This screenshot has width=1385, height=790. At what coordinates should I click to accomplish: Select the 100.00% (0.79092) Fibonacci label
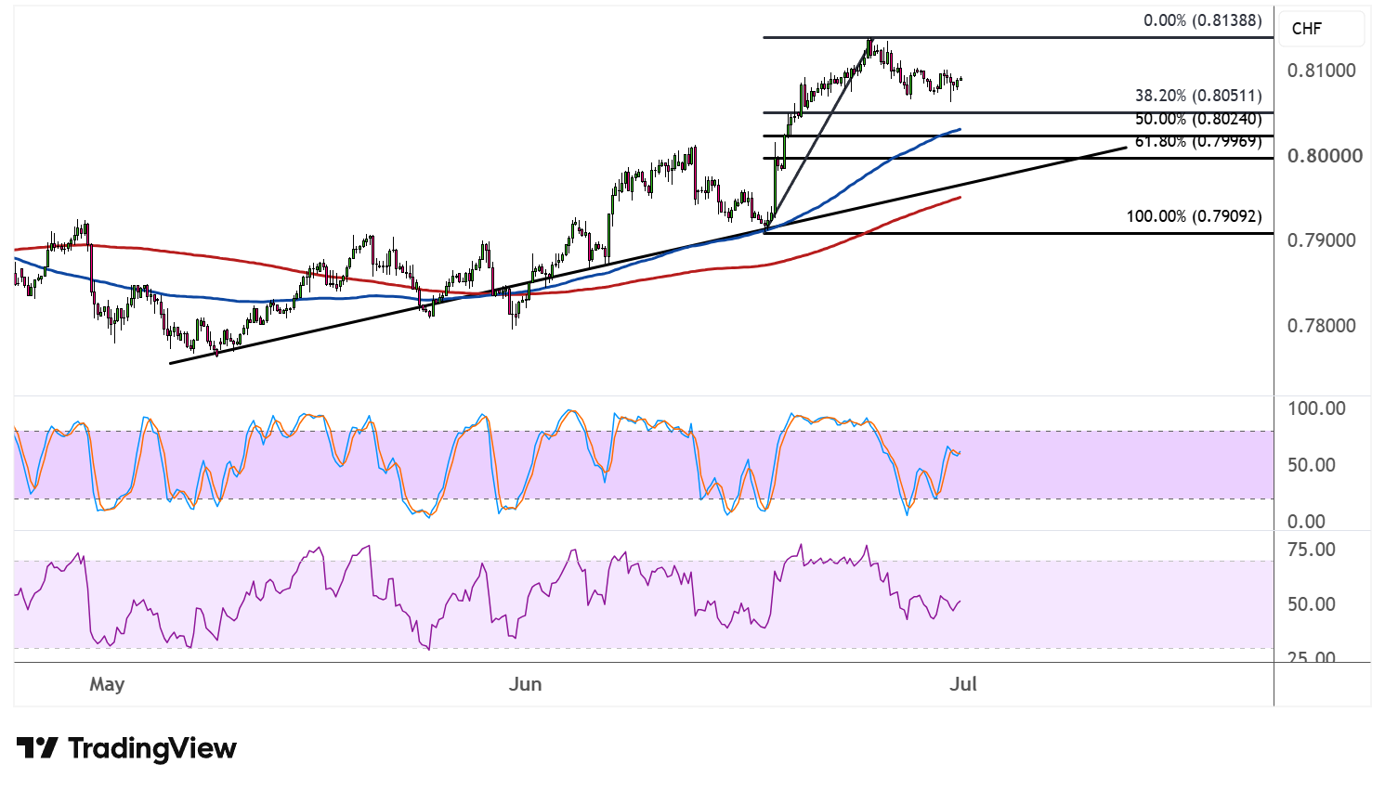point(1195,216)
